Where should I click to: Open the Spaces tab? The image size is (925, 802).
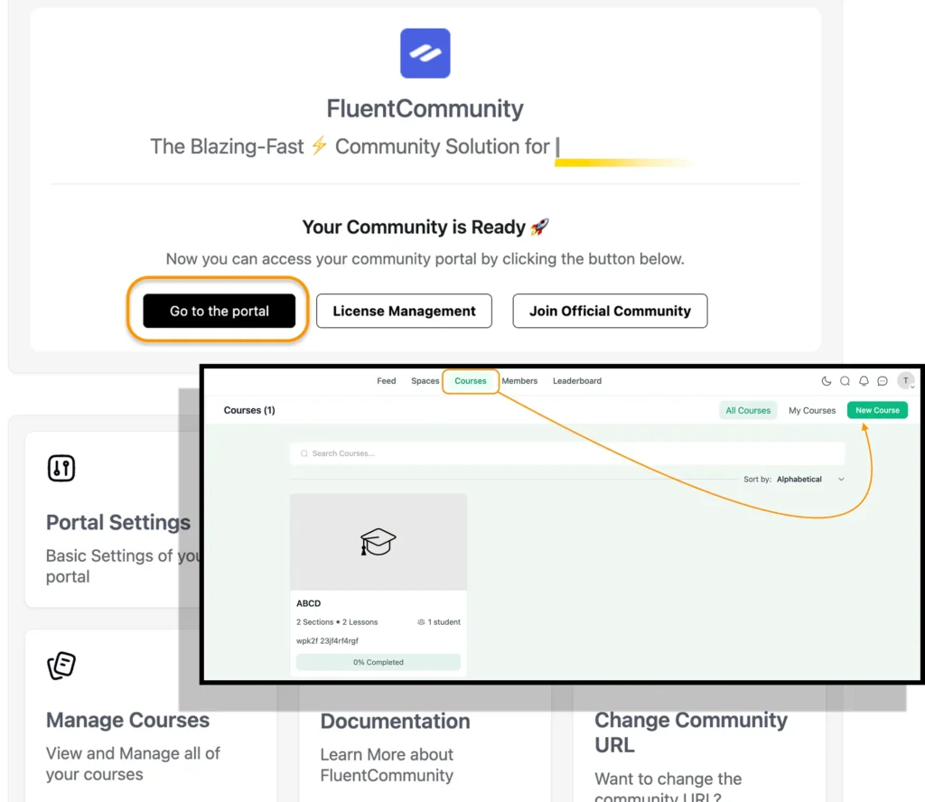[x=425, y=381]
